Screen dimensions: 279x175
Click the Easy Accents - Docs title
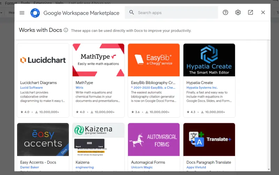(38, 162)
